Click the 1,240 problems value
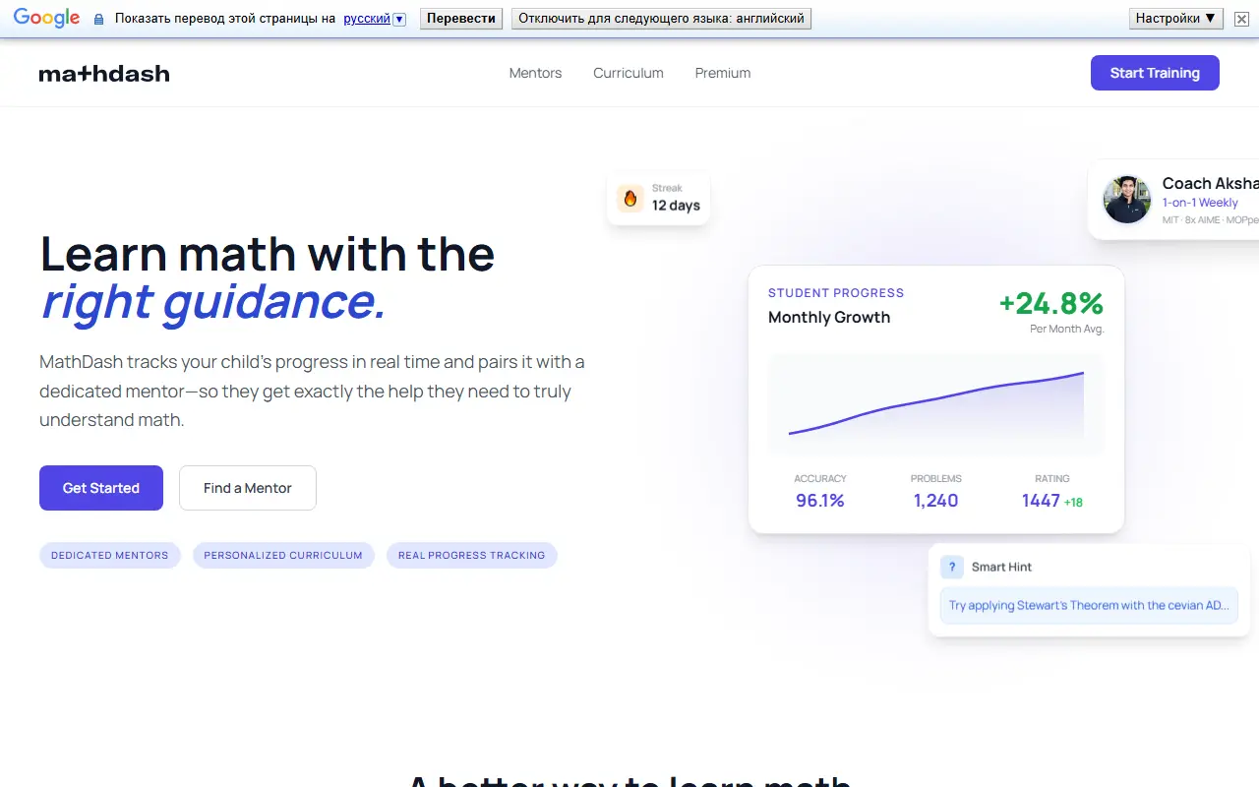The image size is (1259, 787). click(x=936, y=501)
